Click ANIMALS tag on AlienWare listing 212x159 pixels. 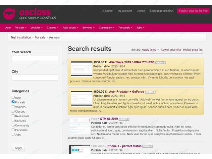(160, 63)
